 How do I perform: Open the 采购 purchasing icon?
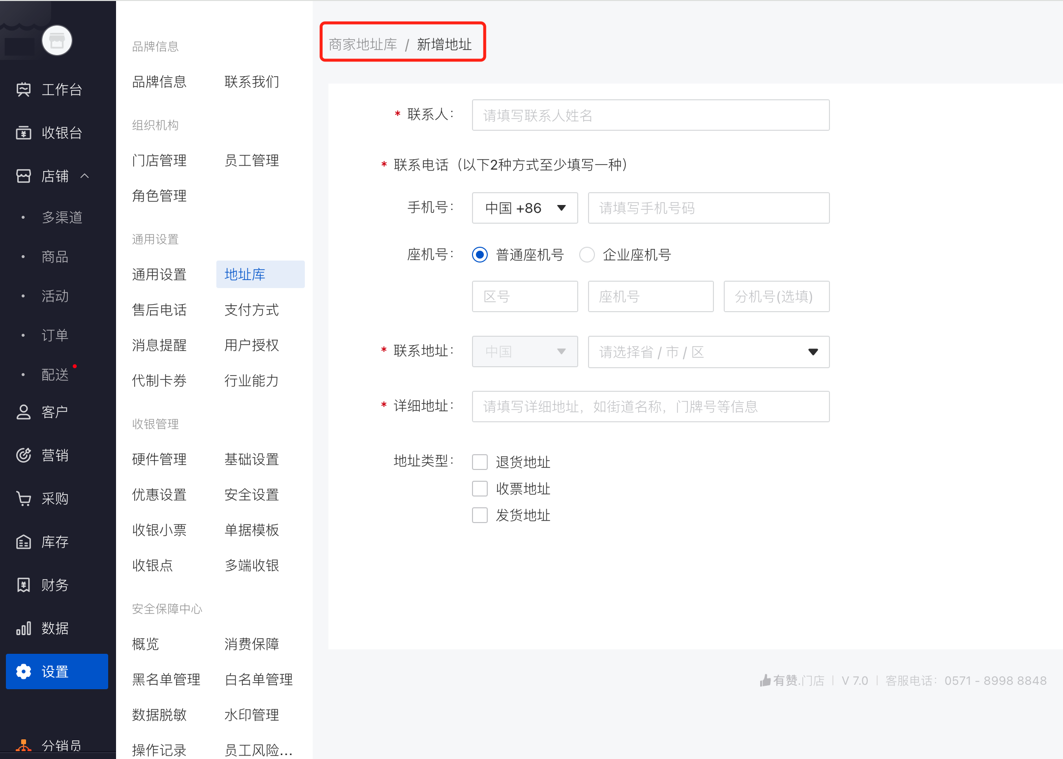pos(23,498)
